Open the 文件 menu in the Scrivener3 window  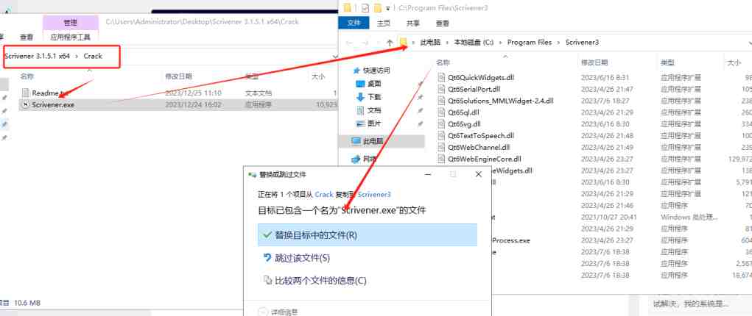point(354,23)
